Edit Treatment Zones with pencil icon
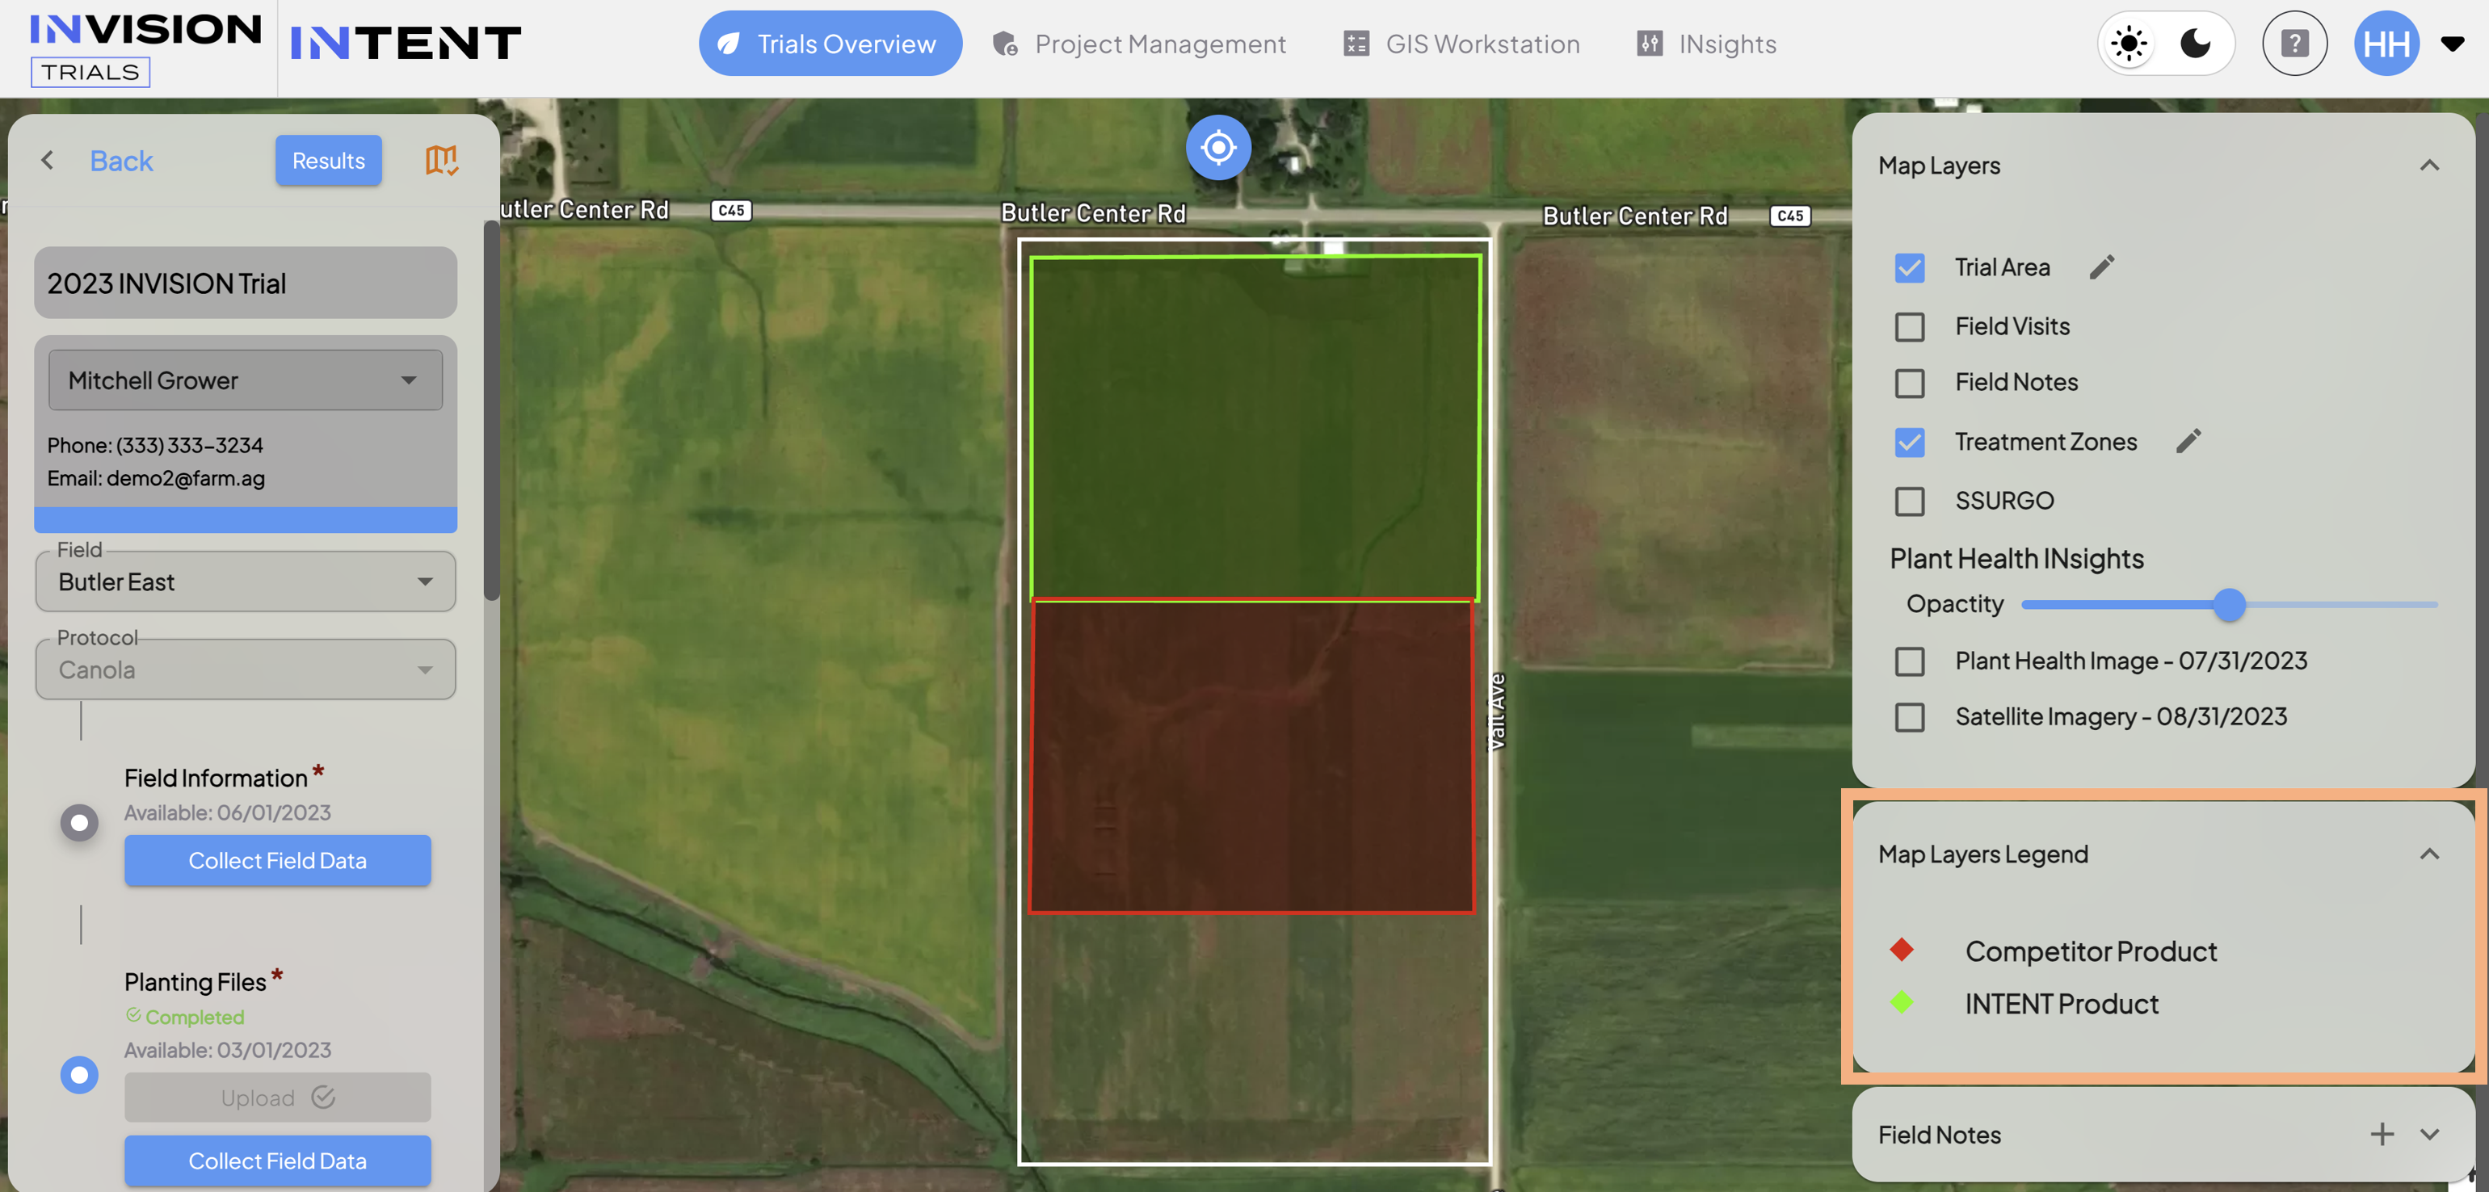 [x=2188, y=442]
